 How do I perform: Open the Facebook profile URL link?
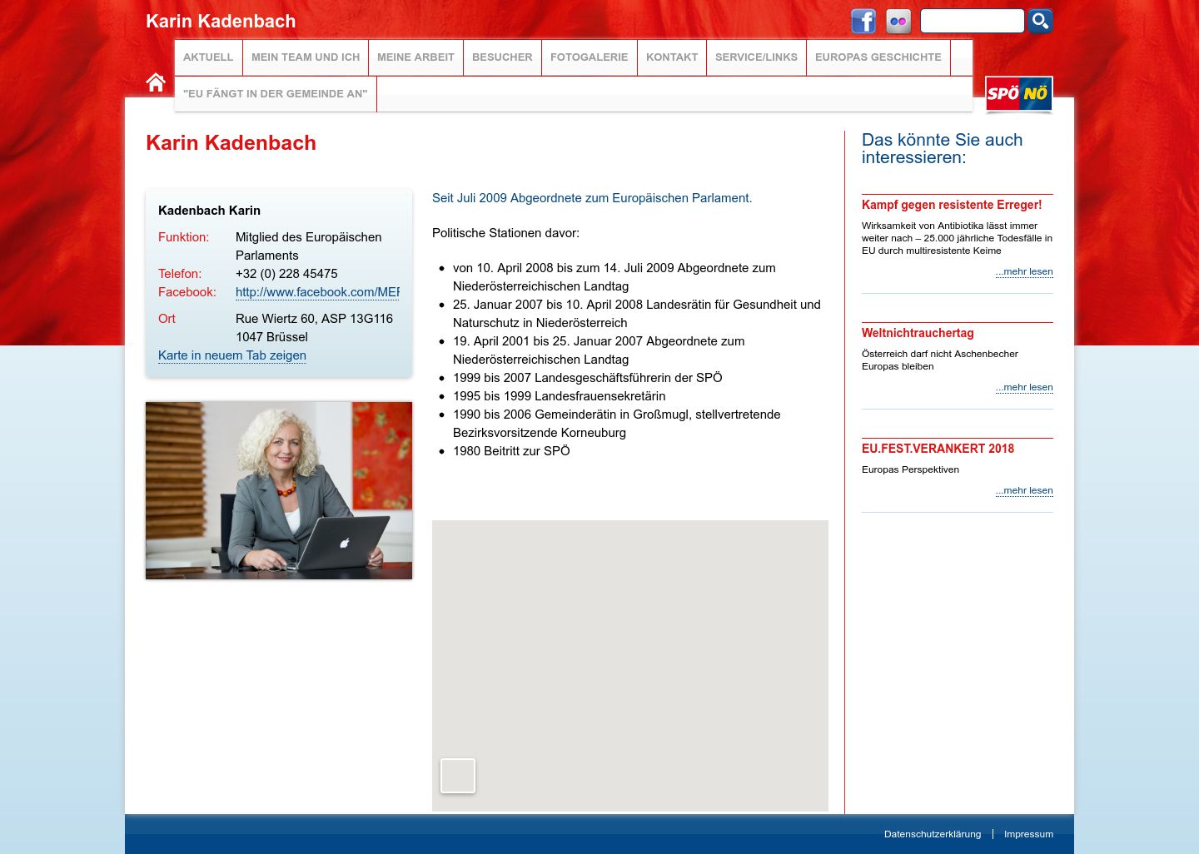coord(317,292)
